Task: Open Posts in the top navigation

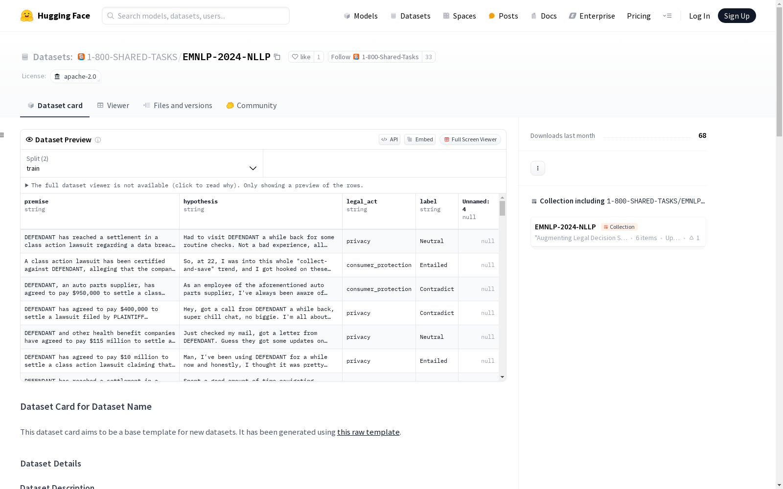Action: click(x=503, y=16)
